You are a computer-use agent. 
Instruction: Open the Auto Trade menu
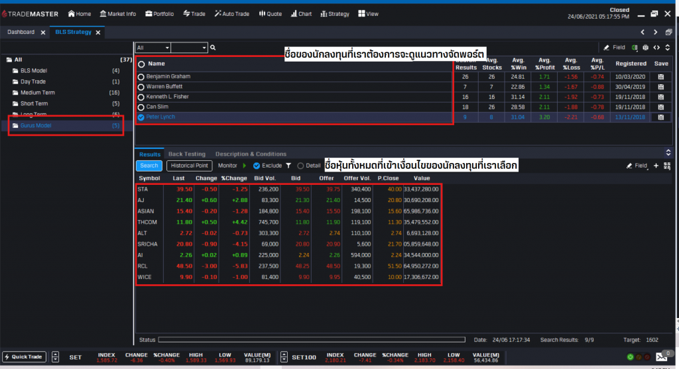[231, 14]
